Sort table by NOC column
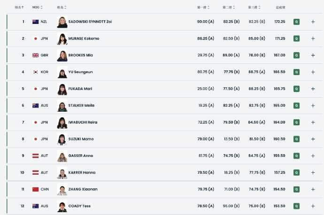This screenshot has height=215, width=324. point(37,8)
